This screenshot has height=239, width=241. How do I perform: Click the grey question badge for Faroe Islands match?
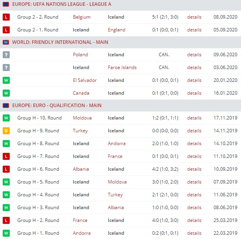(6, 68)
